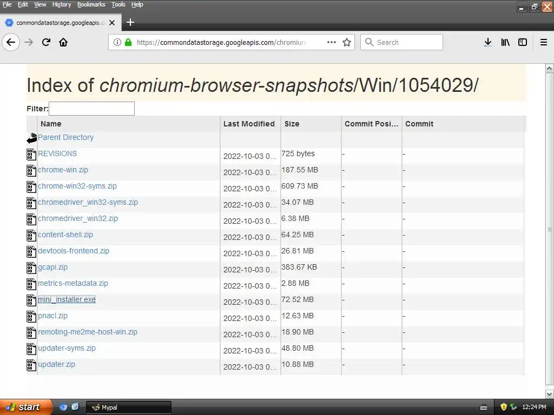This screenshot has height=415, width=554.
Task: Click the second quick launch icon on taskbar
Action: [75, 407]
